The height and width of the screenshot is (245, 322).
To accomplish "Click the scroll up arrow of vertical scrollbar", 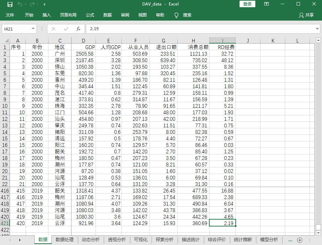I will (318, 40).
